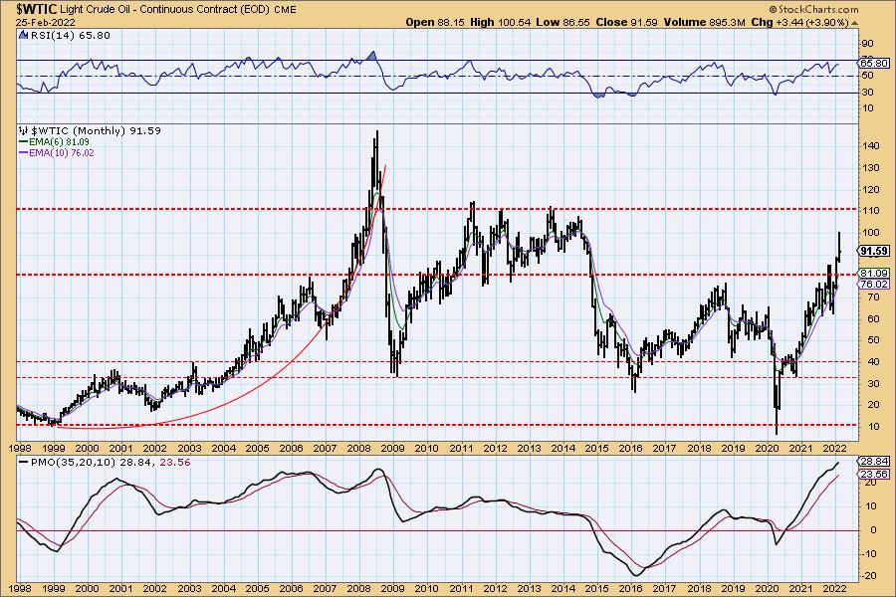The image size is (896, 597).
Task: Click the 130 label on the price axis
Action: point(871,168)
